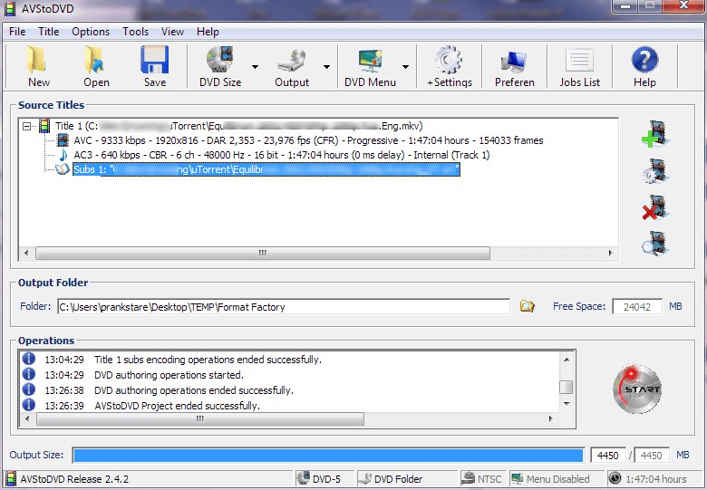Open the Tools menu
Viewport: 707px width, 490px height.
[x=135, y=32]
